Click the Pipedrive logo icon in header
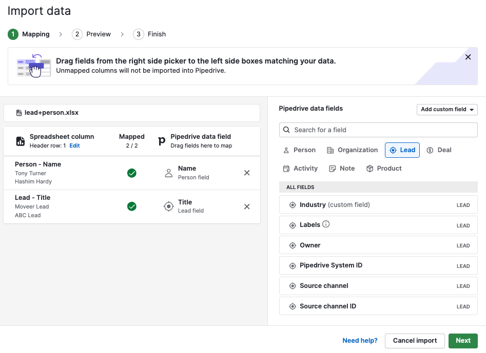 pos(162,141)
